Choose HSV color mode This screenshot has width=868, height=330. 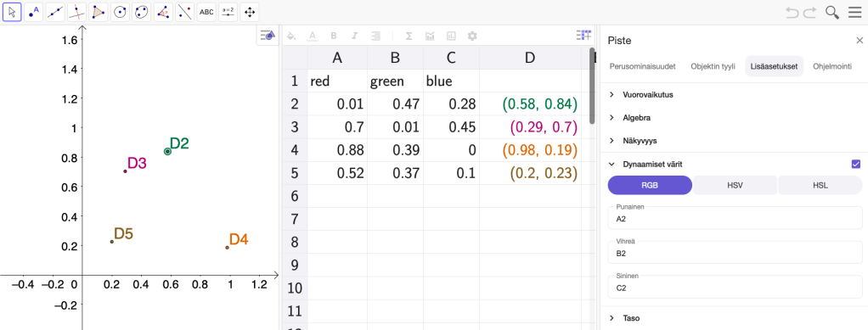[736, 185]
